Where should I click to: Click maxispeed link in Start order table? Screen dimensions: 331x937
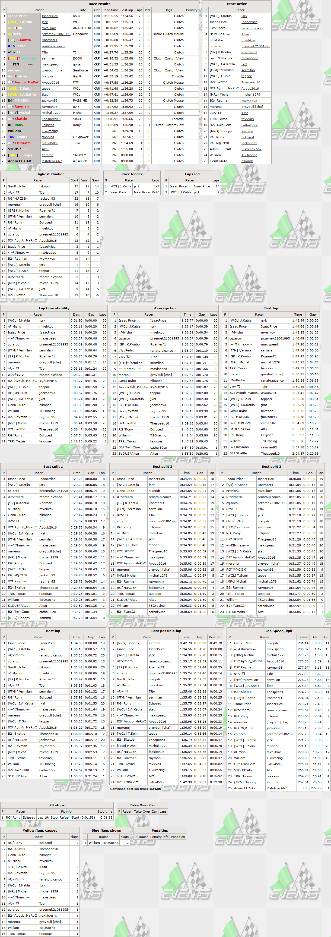point(250,58)
